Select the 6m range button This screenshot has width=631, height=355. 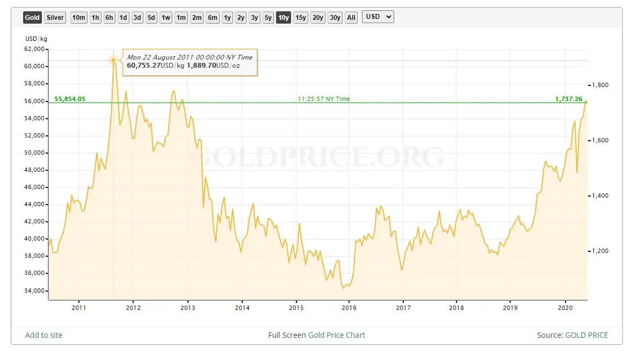point(213,17)
